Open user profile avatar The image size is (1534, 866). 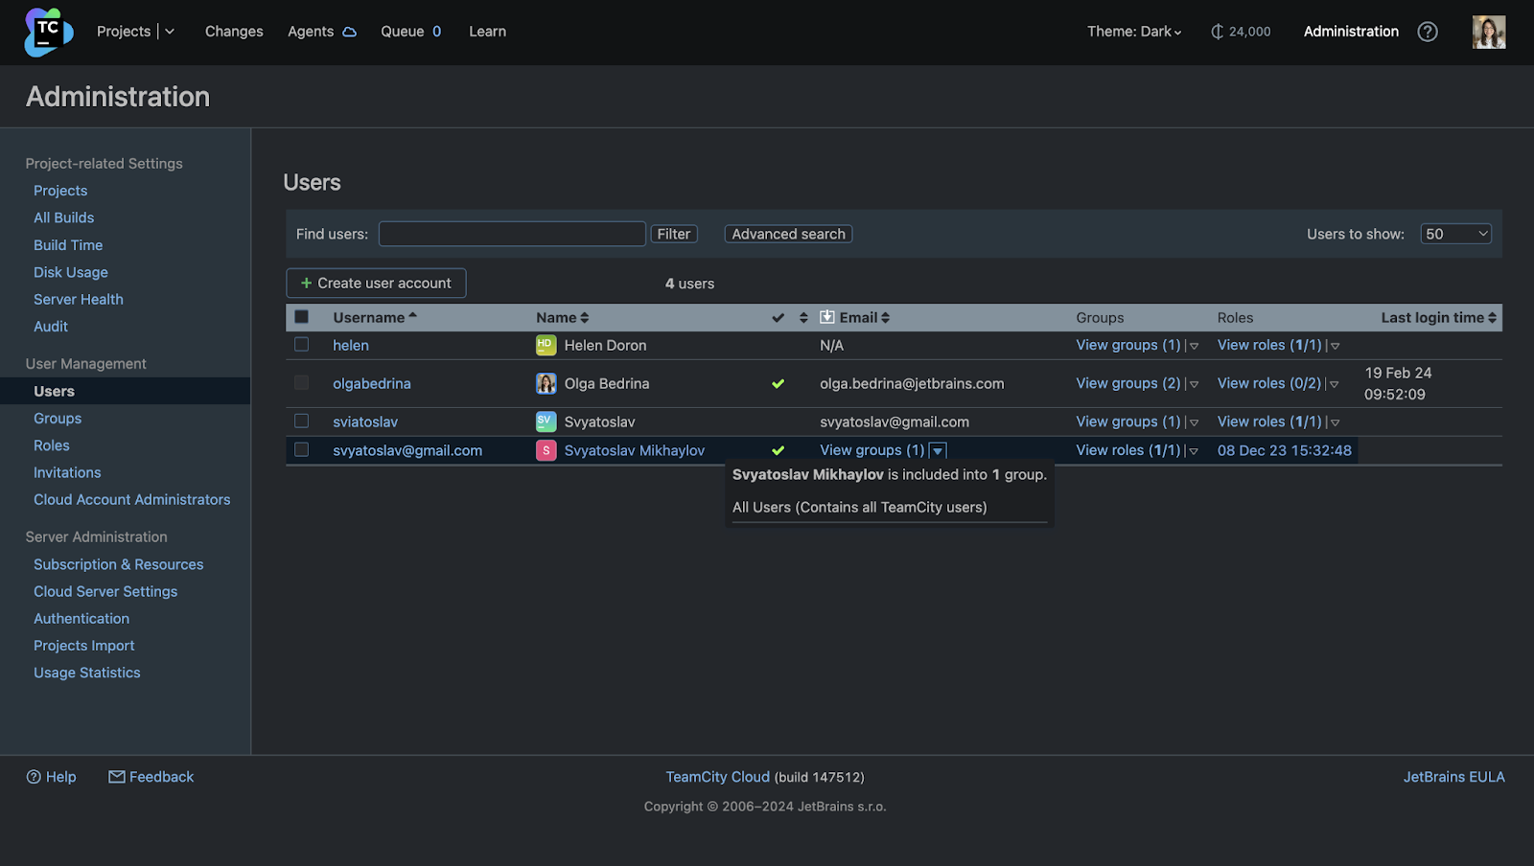tap(1489, 32)
